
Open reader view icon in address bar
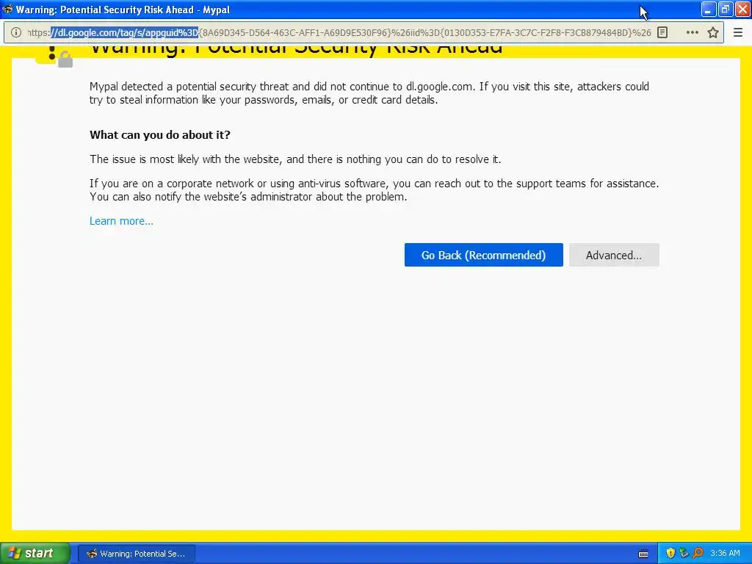pyautogui.click(x=662, y=32)
